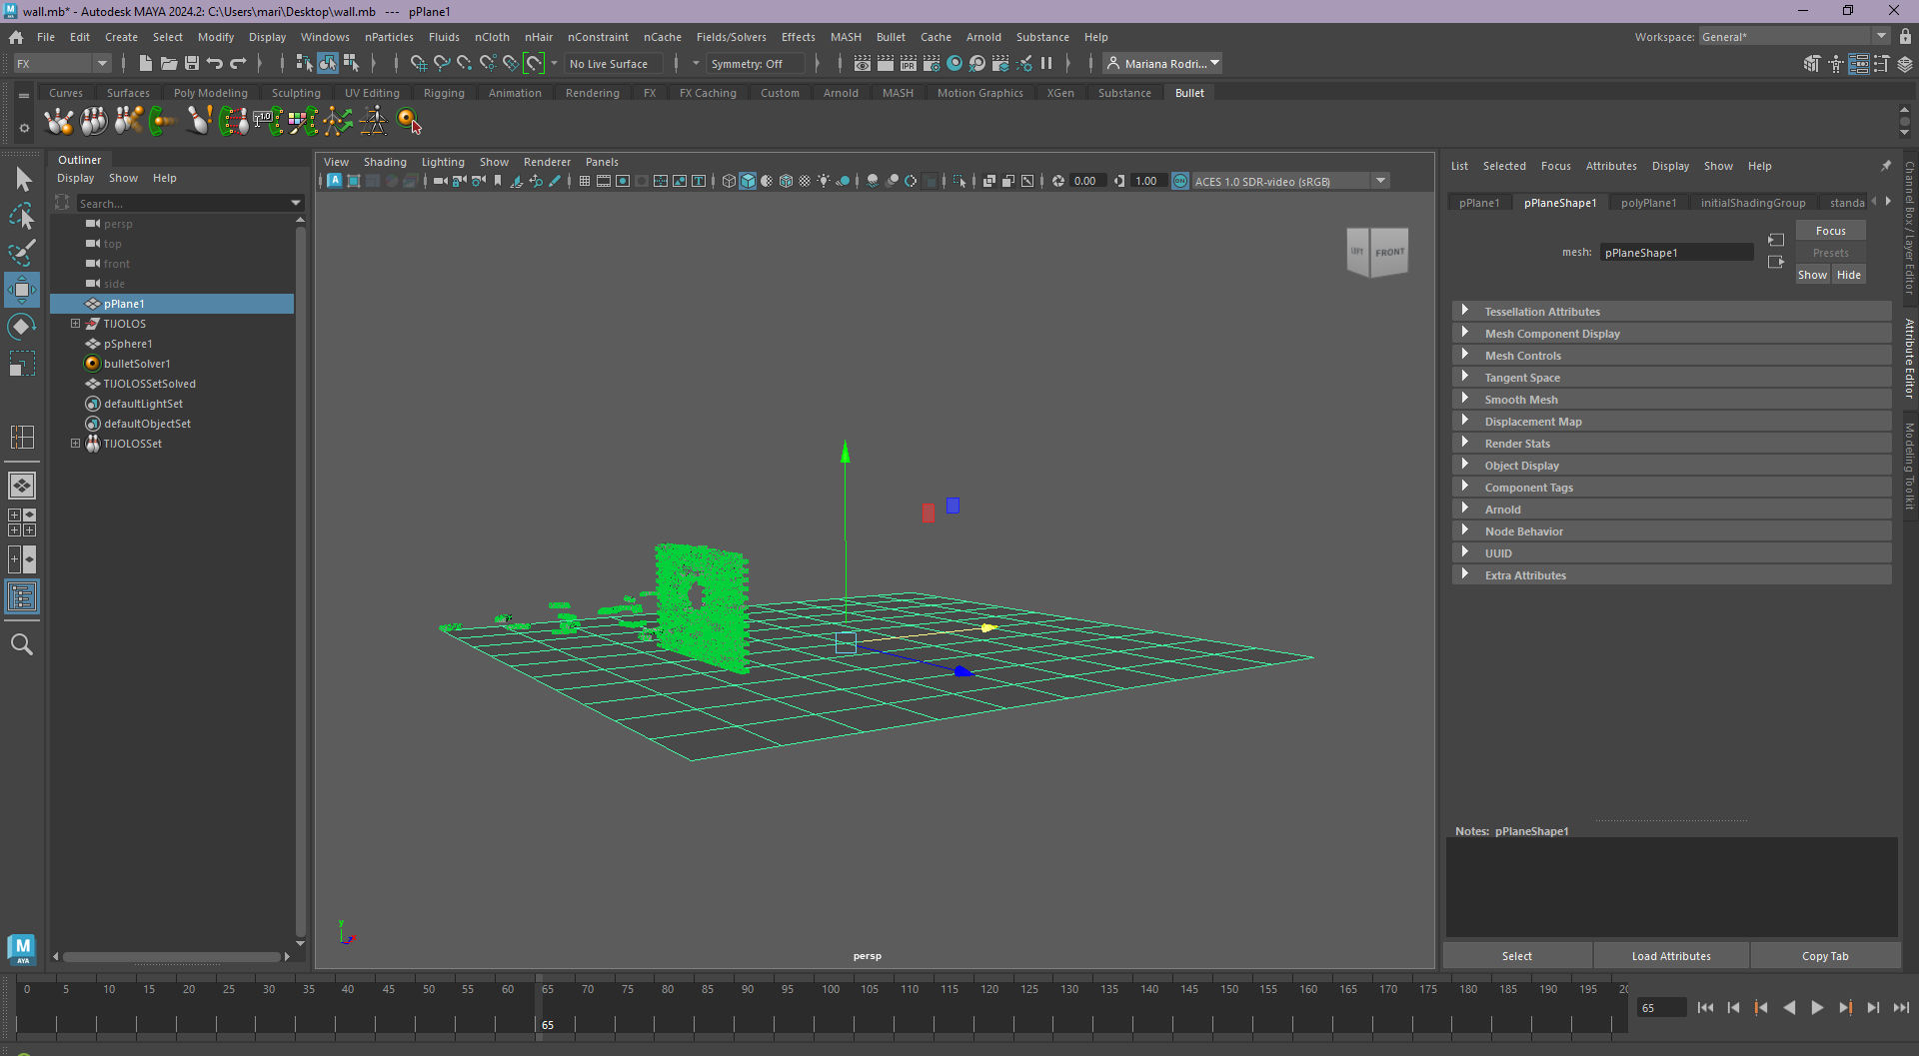The image size is (1919, 1056).
Task: Open the Outliner toggle icon in sidebar
Action: [22, 597]
